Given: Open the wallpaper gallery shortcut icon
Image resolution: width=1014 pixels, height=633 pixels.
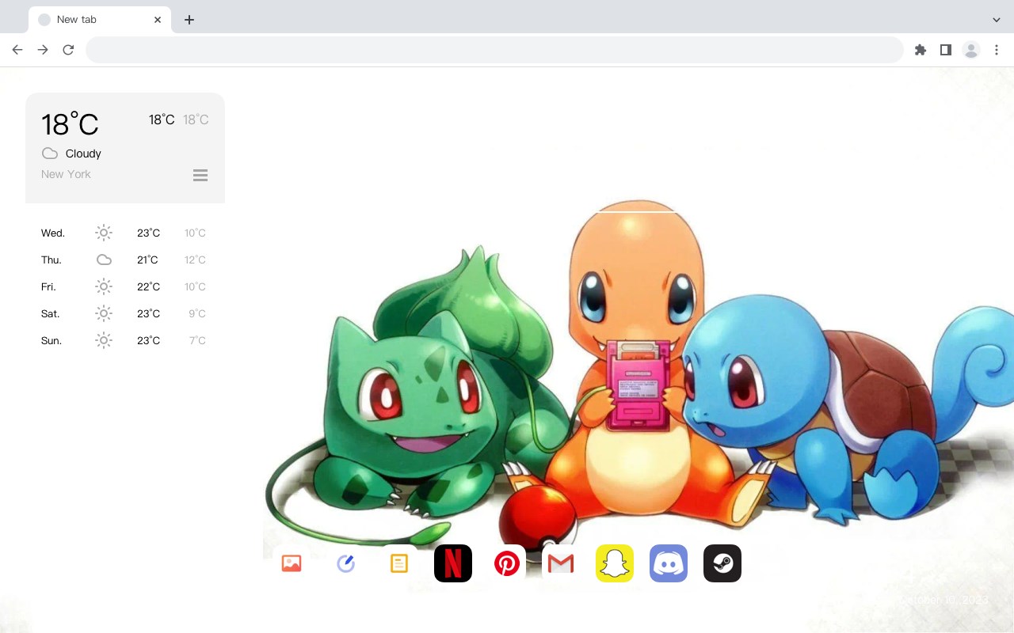Looking at the screenshot, I should pos(292,563).
